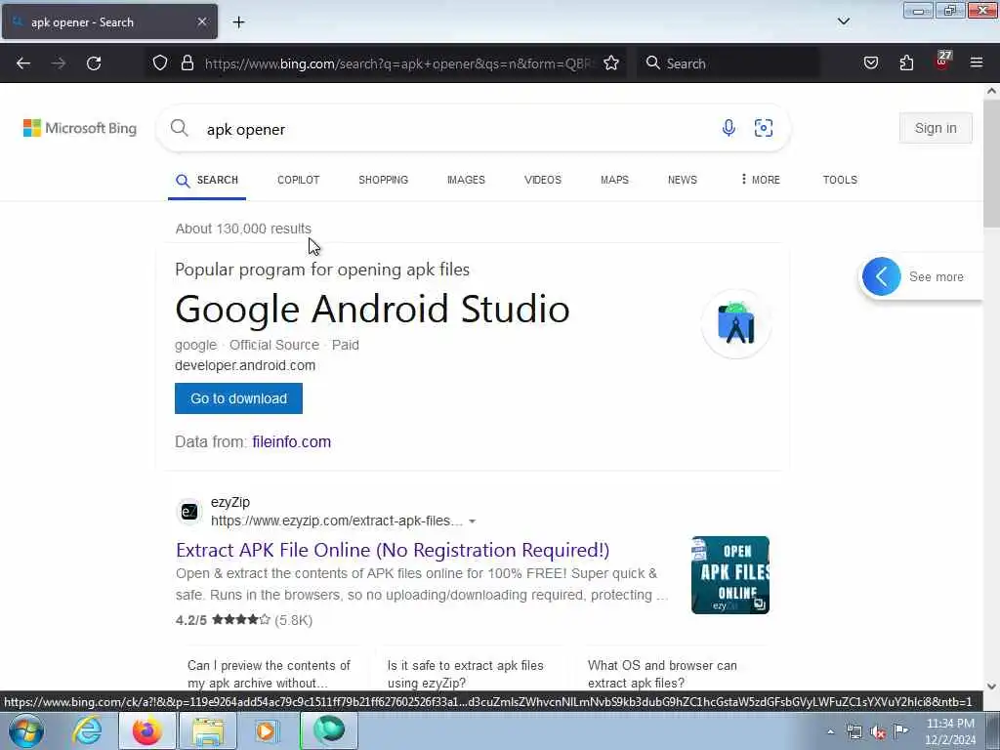Open 'Extract APK File Online' result link
Viewport: 1000px width, 750px height.
[393, 550]
